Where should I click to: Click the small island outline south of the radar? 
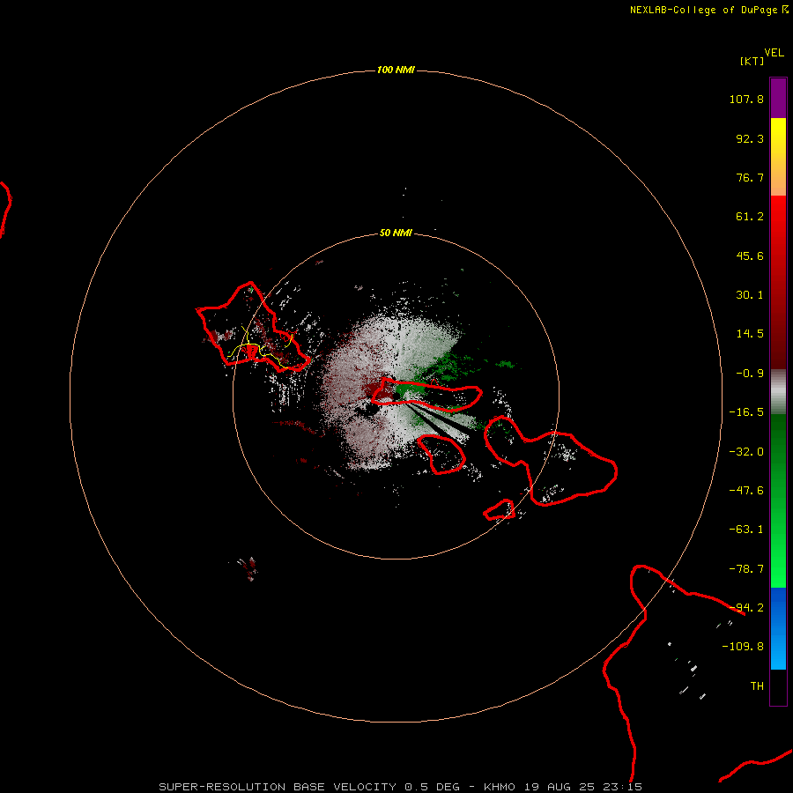(442, 455)
